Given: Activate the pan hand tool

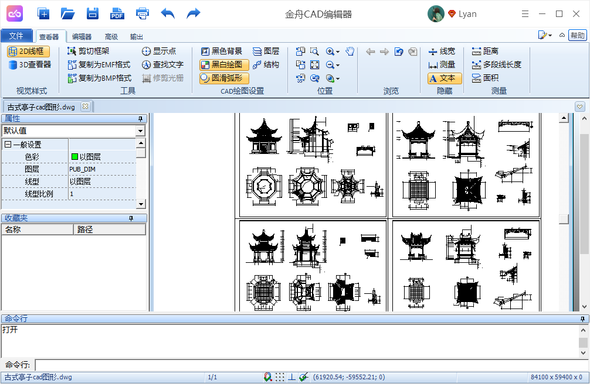Looking at the screenshot, I should (x=350, y=52).
